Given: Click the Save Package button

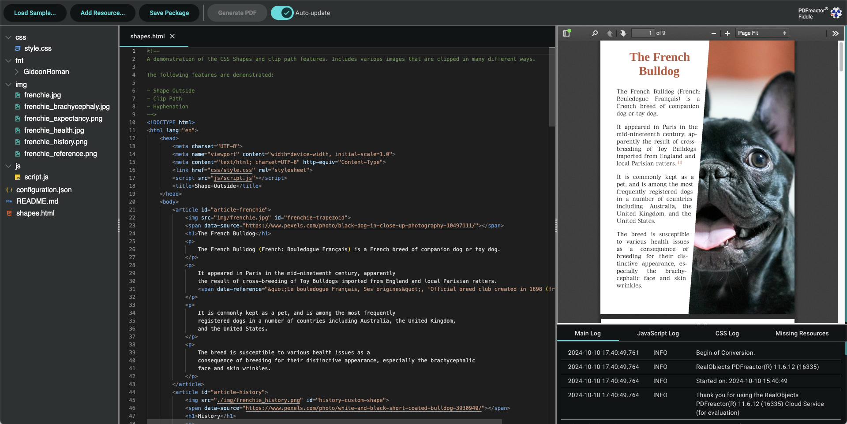Looking at the screenshot, I should [169, 13].
